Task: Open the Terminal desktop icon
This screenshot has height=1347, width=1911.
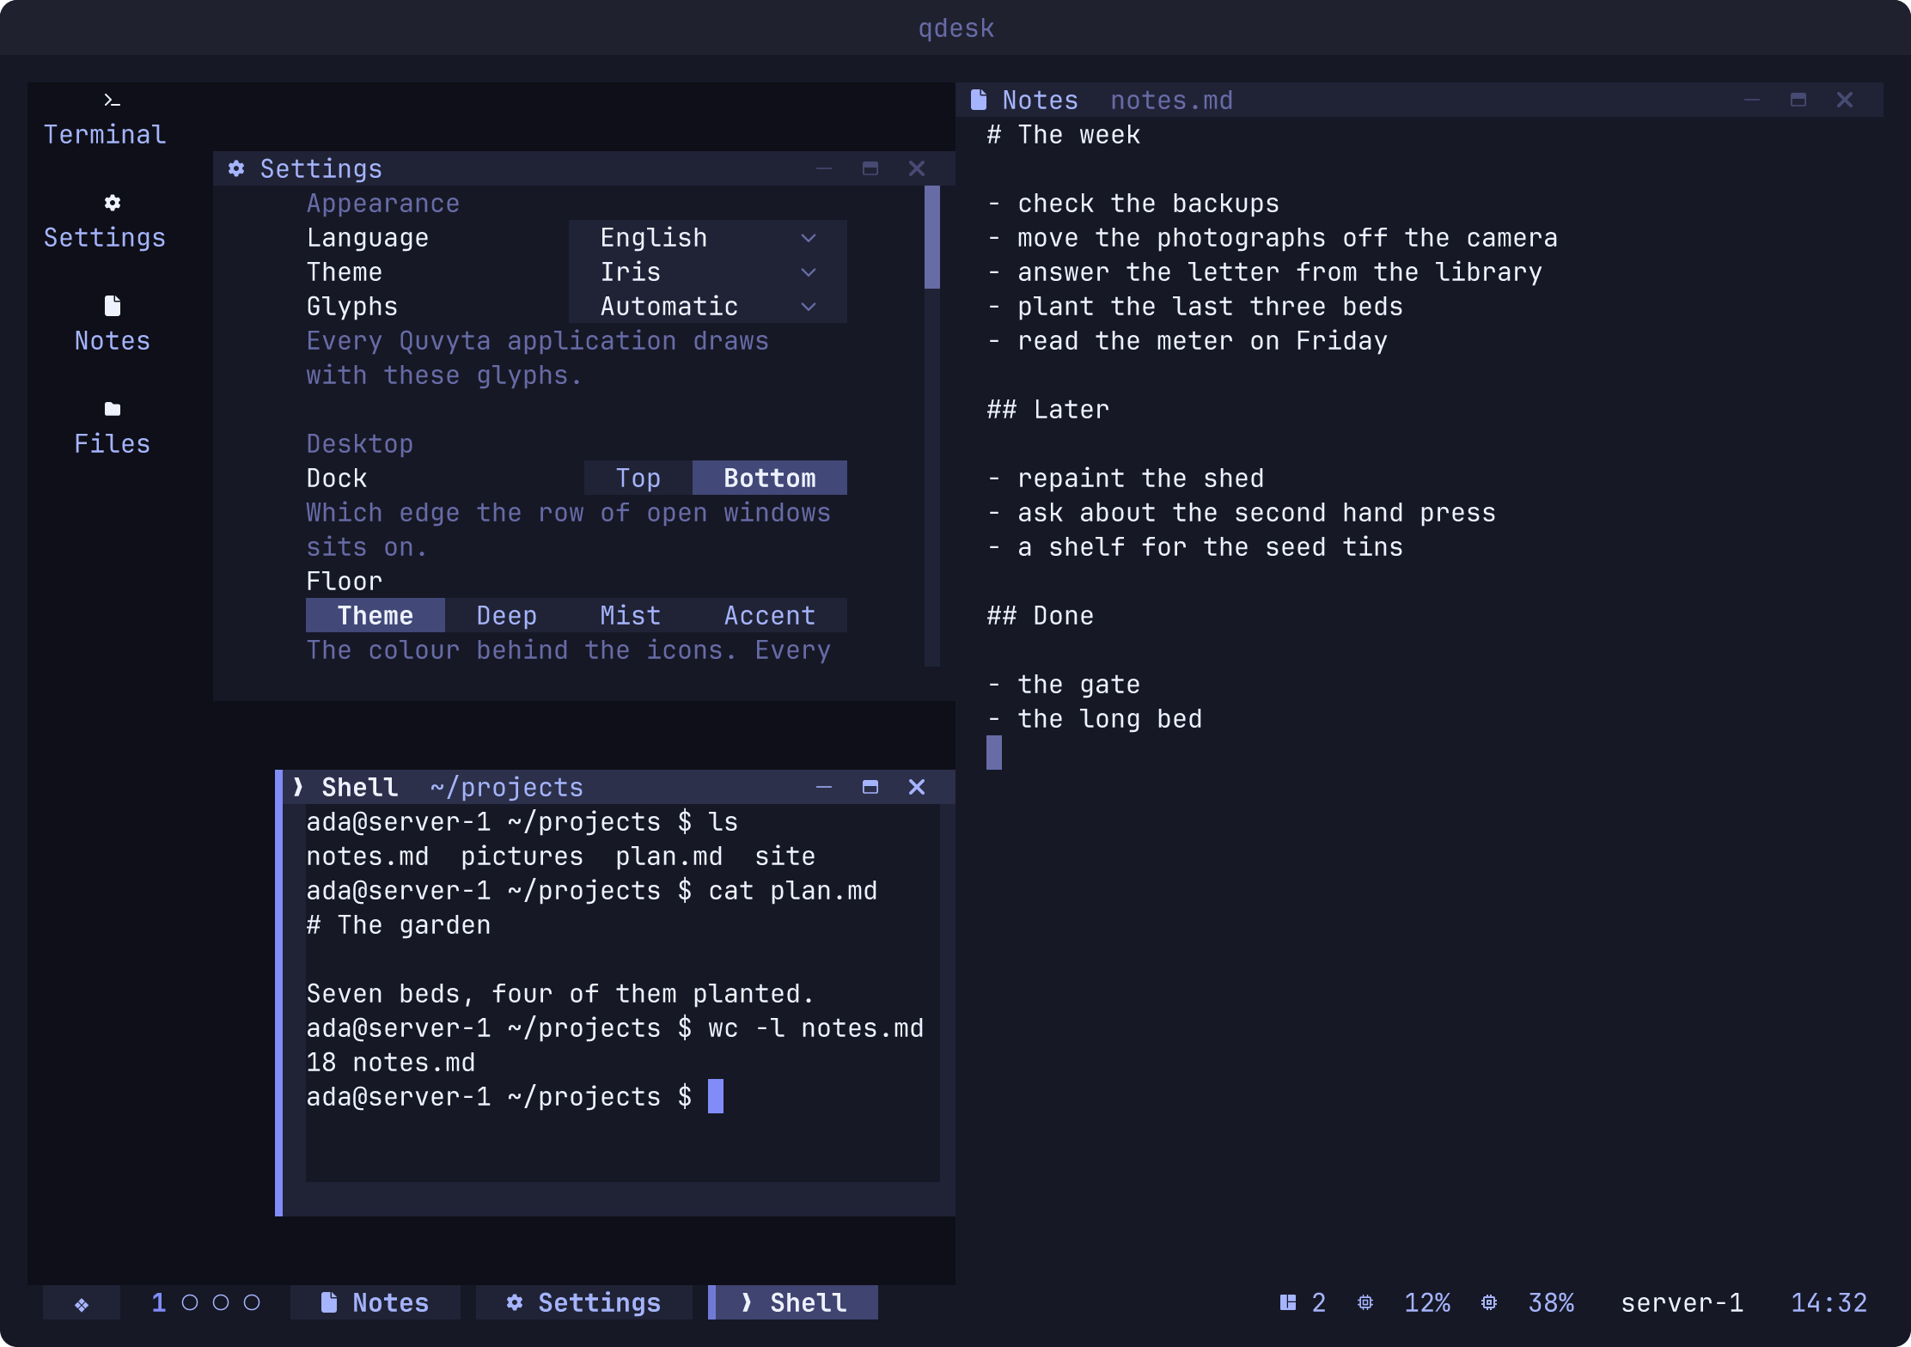Action: [x=105, y=118]
